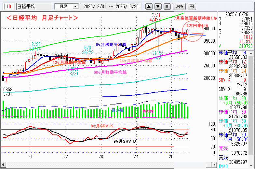This screenshot has height=169, width=255.
Task: Click the 2/26 30714 high label
Action: [x=35, y=47]
